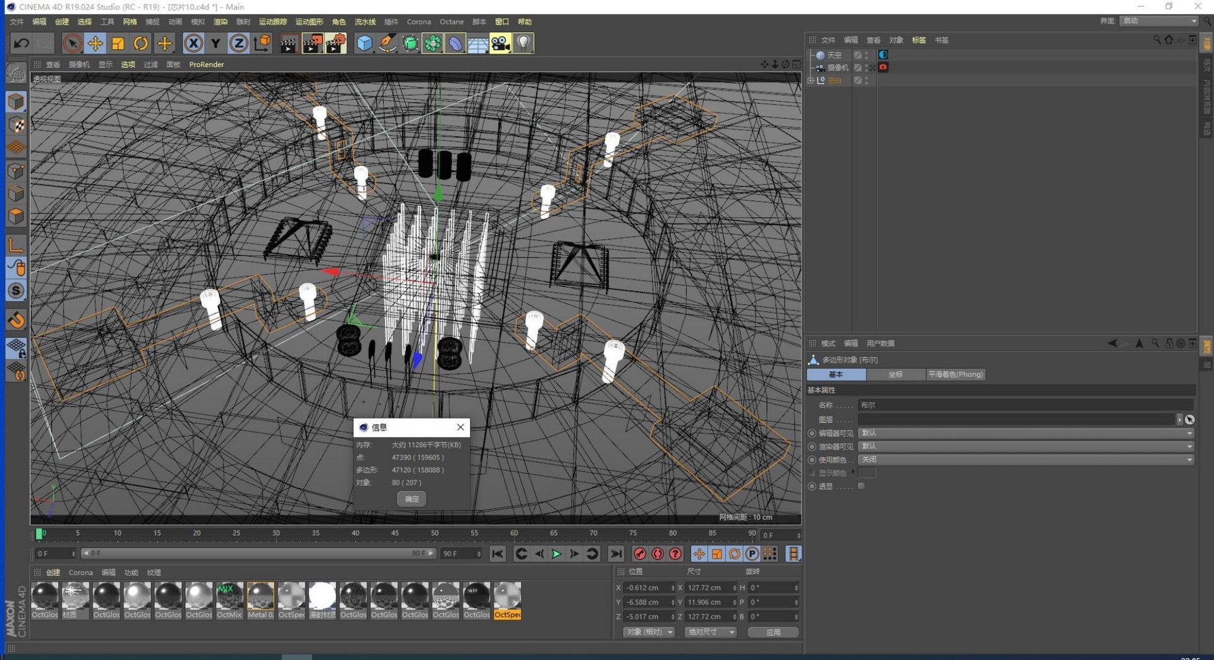1214x660 pixels.
Task: Open the 使用颜色 dropdown
Action: click(x=1026, y=460)
